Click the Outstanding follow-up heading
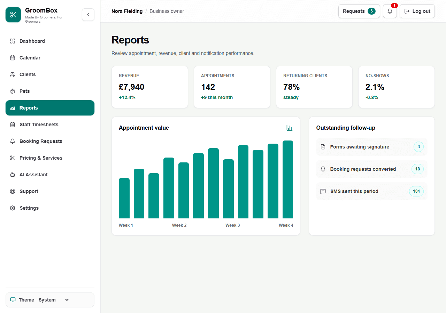The width and height of the screenshot is (446, 313). click(346, 128)
